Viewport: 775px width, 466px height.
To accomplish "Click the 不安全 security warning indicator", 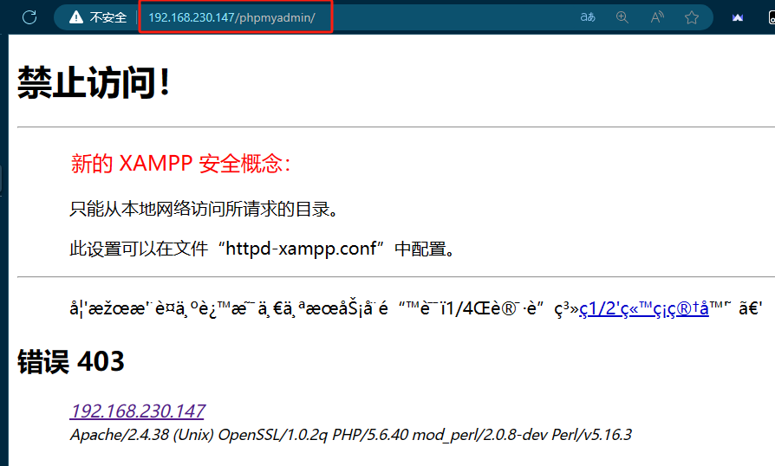I will click(98, 17).
